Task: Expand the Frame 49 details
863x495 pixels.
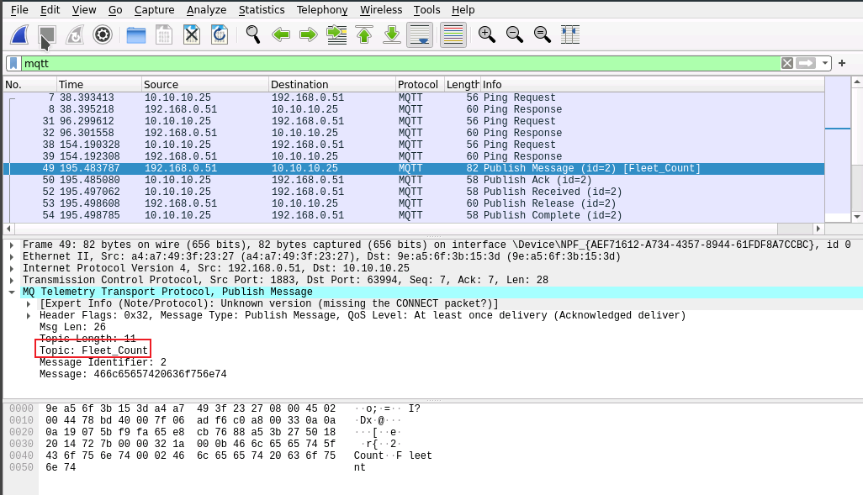Action: tap(12, 245)
